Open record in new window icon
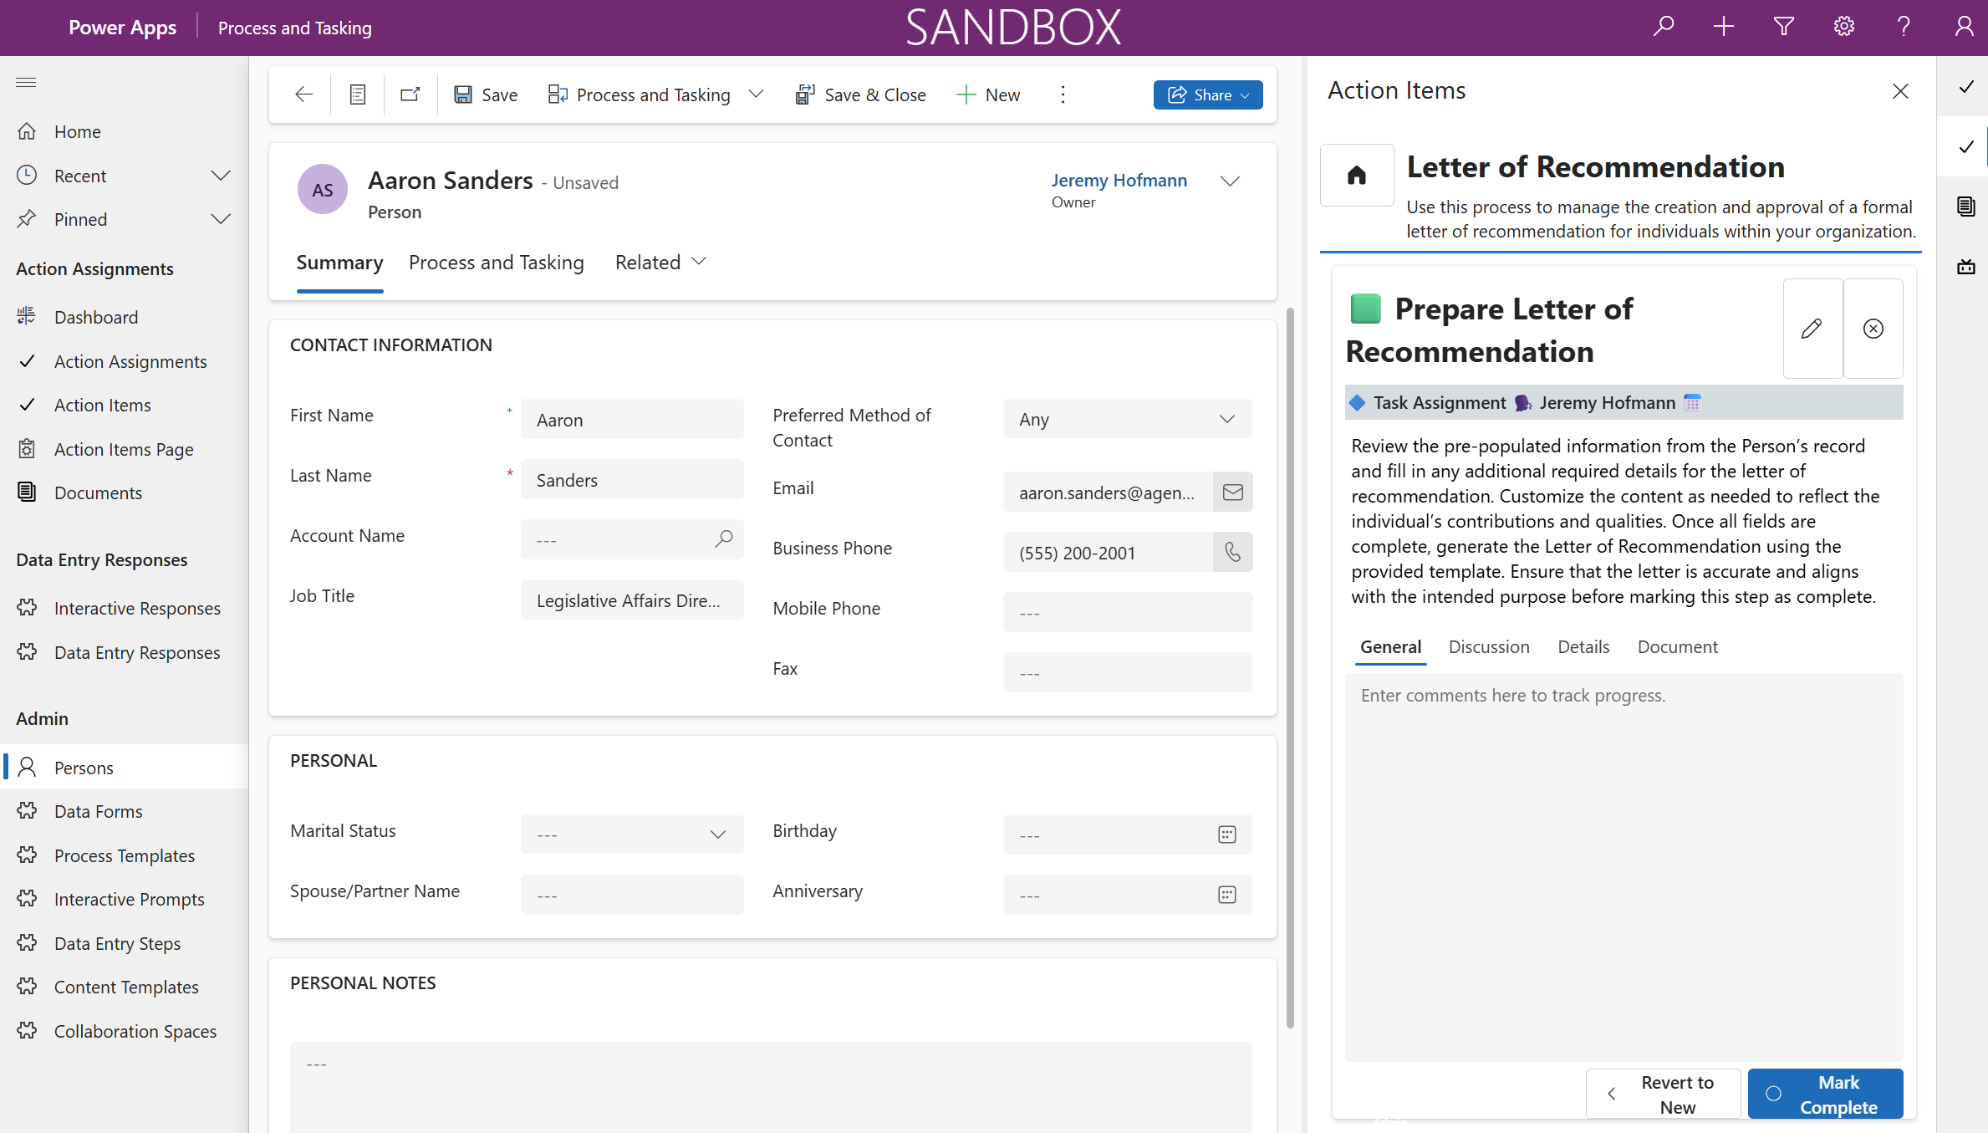This screenshot has height=1133, width=1988. coord(410,94)
